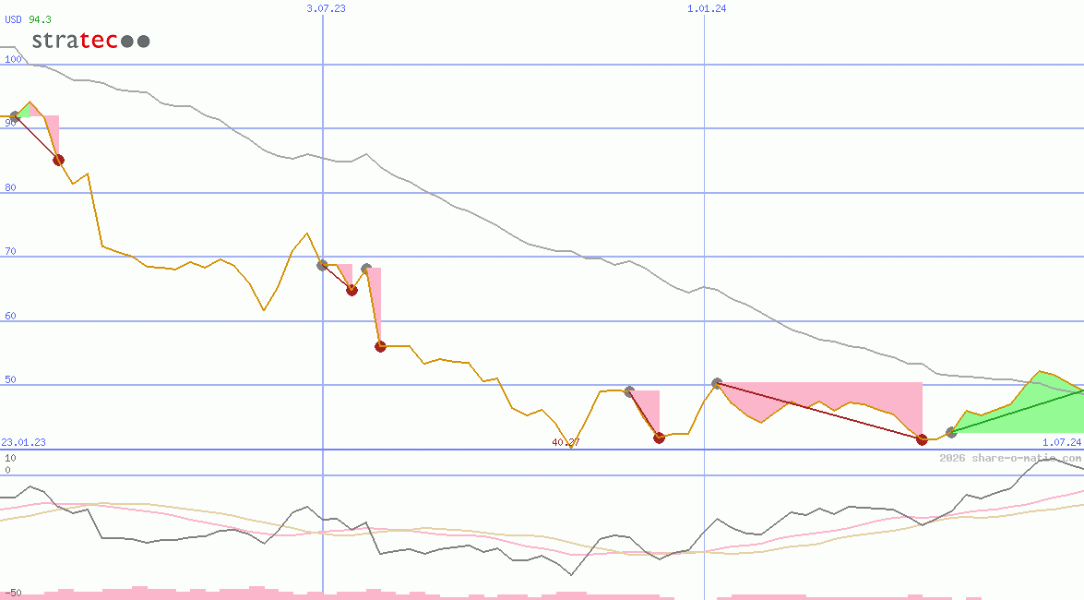Screen dimensions: 1084x600
Task: Click gray marker starting the green profit area
Action: coord(951,432)
